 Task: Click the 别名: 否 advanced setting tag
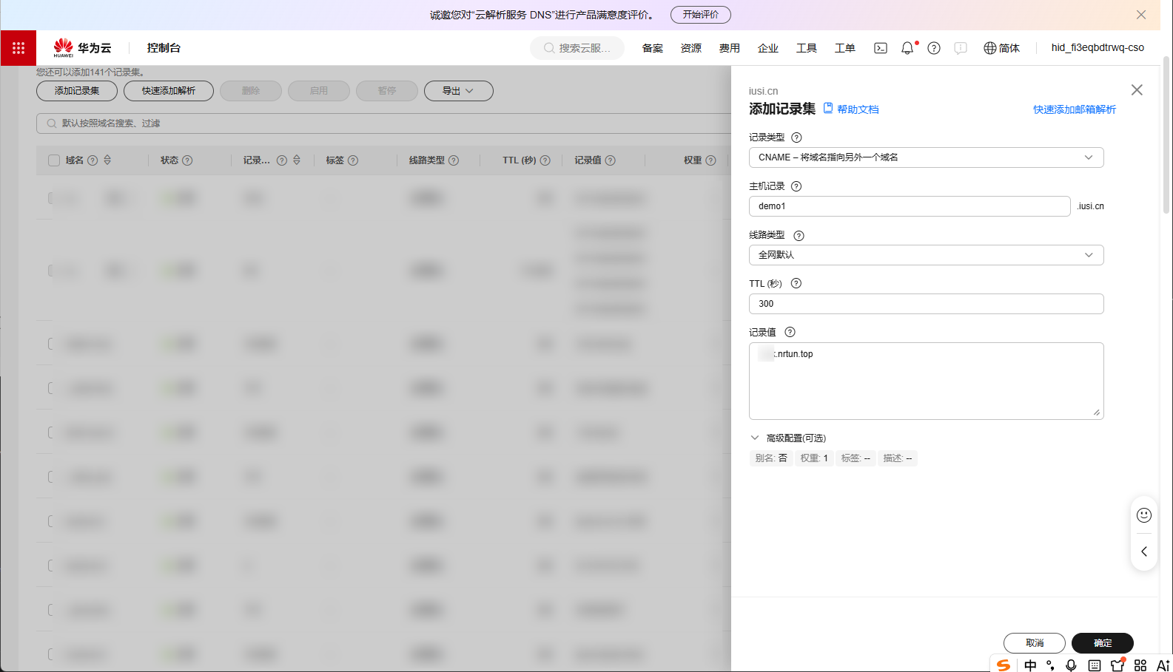(x=771, y=458)
